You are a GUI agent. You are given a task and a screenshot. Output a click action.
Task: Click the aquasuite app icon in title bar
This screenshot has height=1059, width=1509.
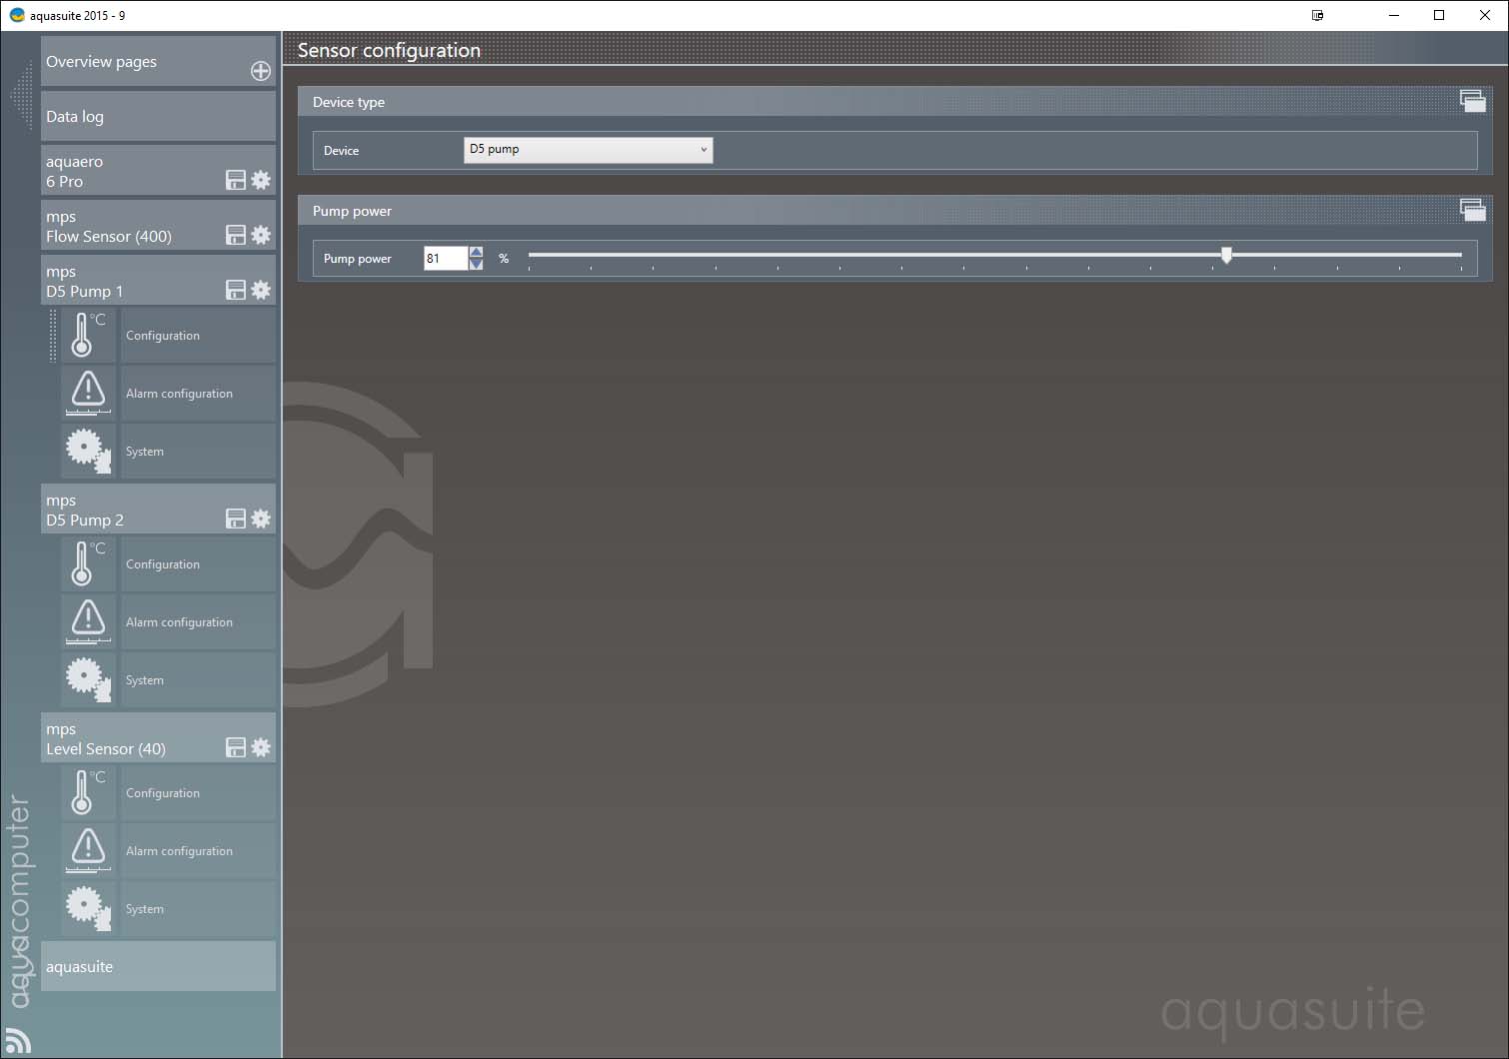(x=17, y=15)
